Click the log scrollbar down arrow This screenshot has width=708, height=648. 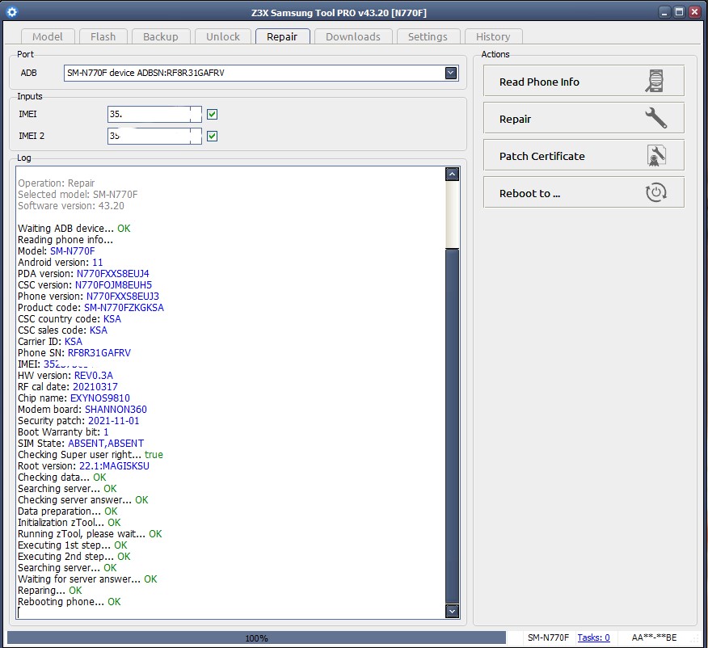[x=452, y=611]
